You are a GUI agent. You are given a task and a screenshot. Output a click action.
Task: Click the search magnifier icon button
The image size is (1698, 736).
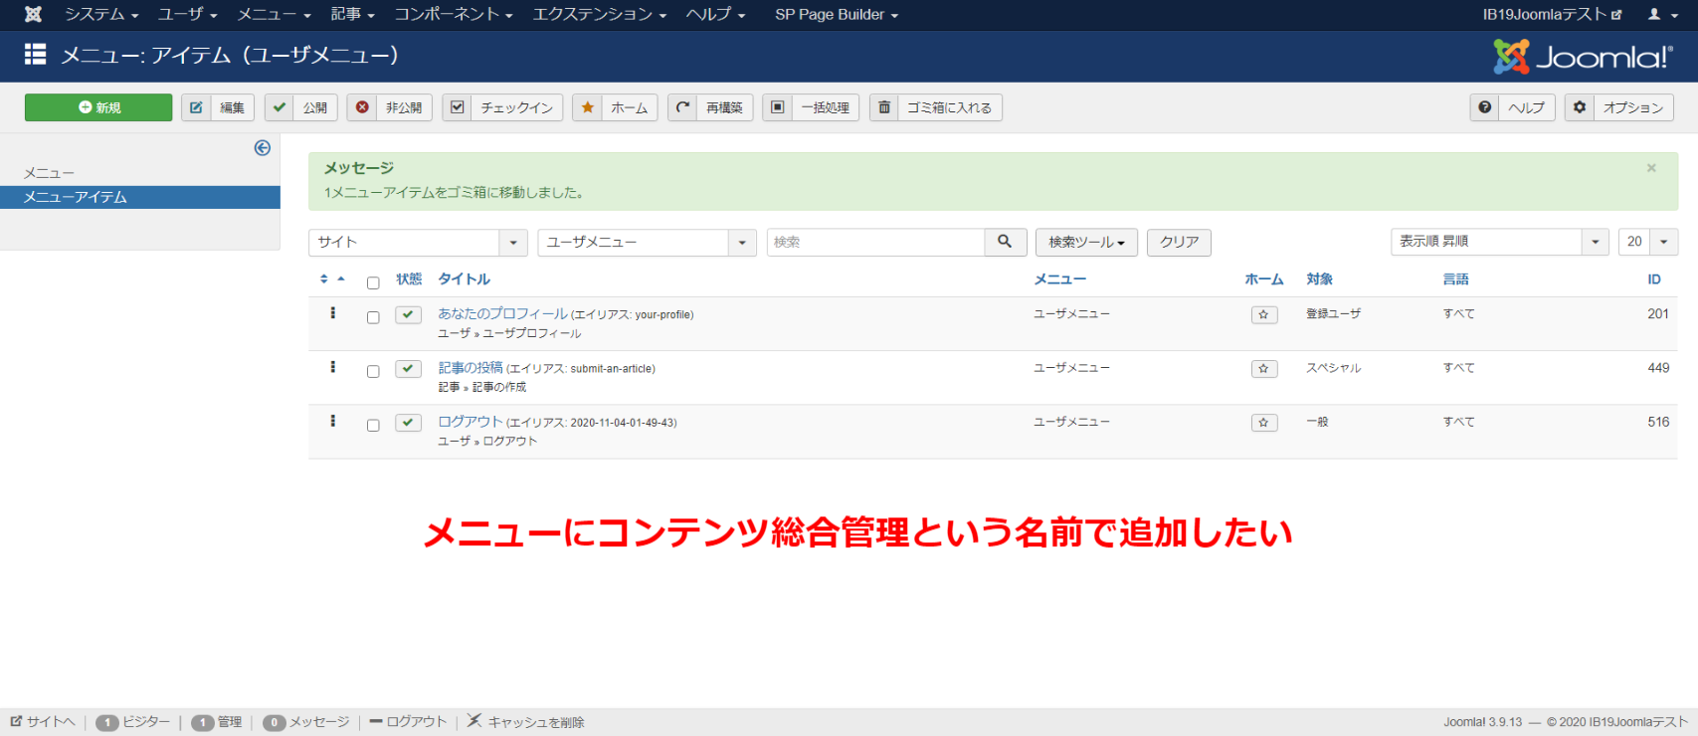tap(1005, 242)
